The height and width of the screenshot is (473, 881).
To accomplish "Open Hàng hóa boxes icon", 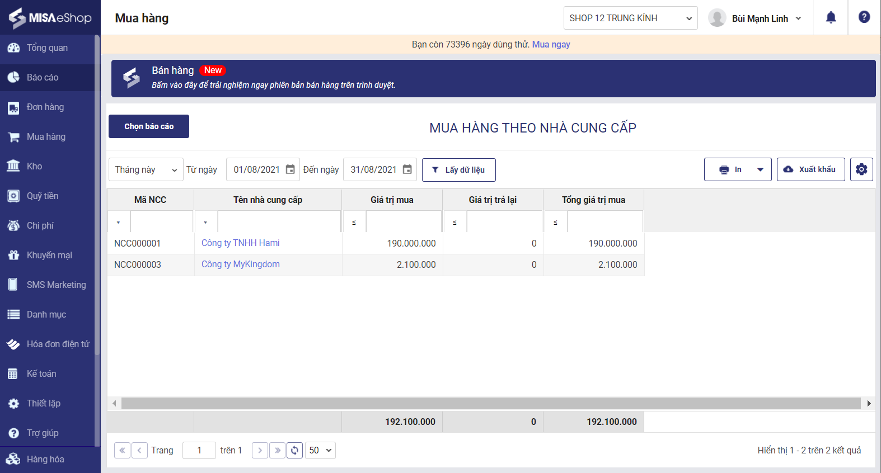I will (x=13, y=460).
